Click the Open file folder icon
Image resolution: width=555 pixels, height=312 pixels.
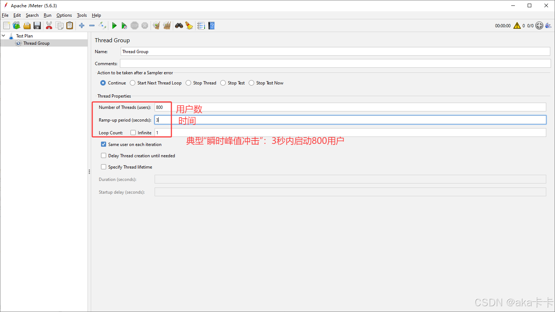pos(27,25)
